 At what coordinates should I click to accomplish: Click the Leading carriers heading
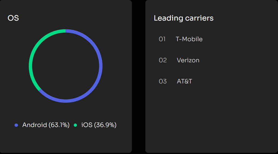click(184, 18)
